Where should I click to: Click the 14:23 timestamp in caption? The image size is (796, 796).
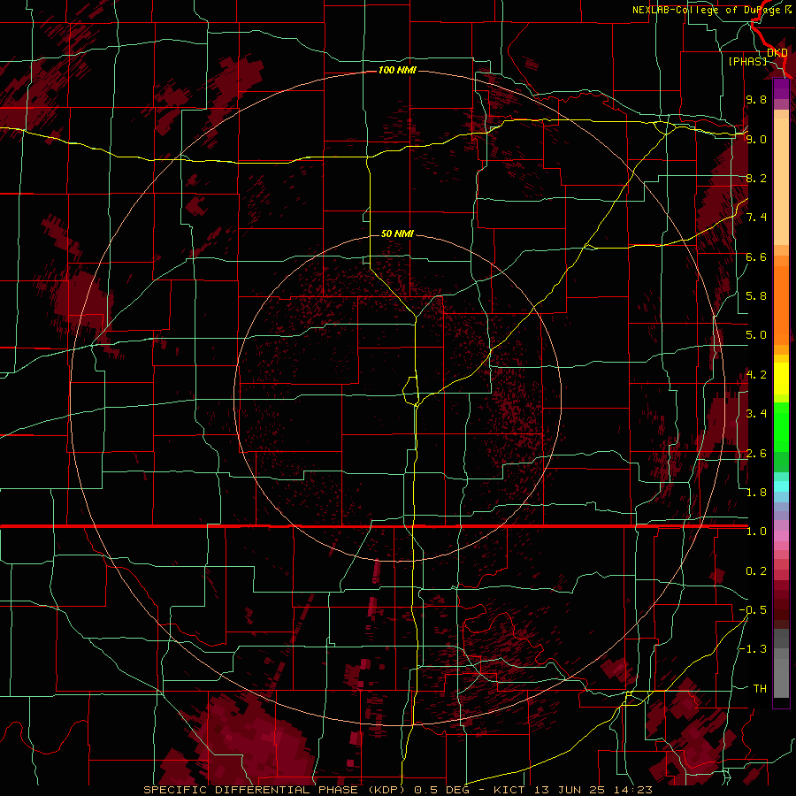[631, 790]
